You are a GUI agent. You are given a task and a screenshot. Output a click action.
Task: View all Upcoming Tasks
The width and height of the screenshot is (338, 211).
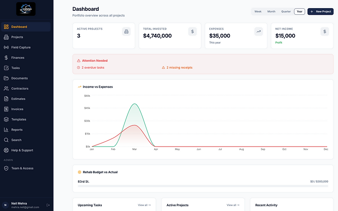pyautogui.click(x=144, y=205)
